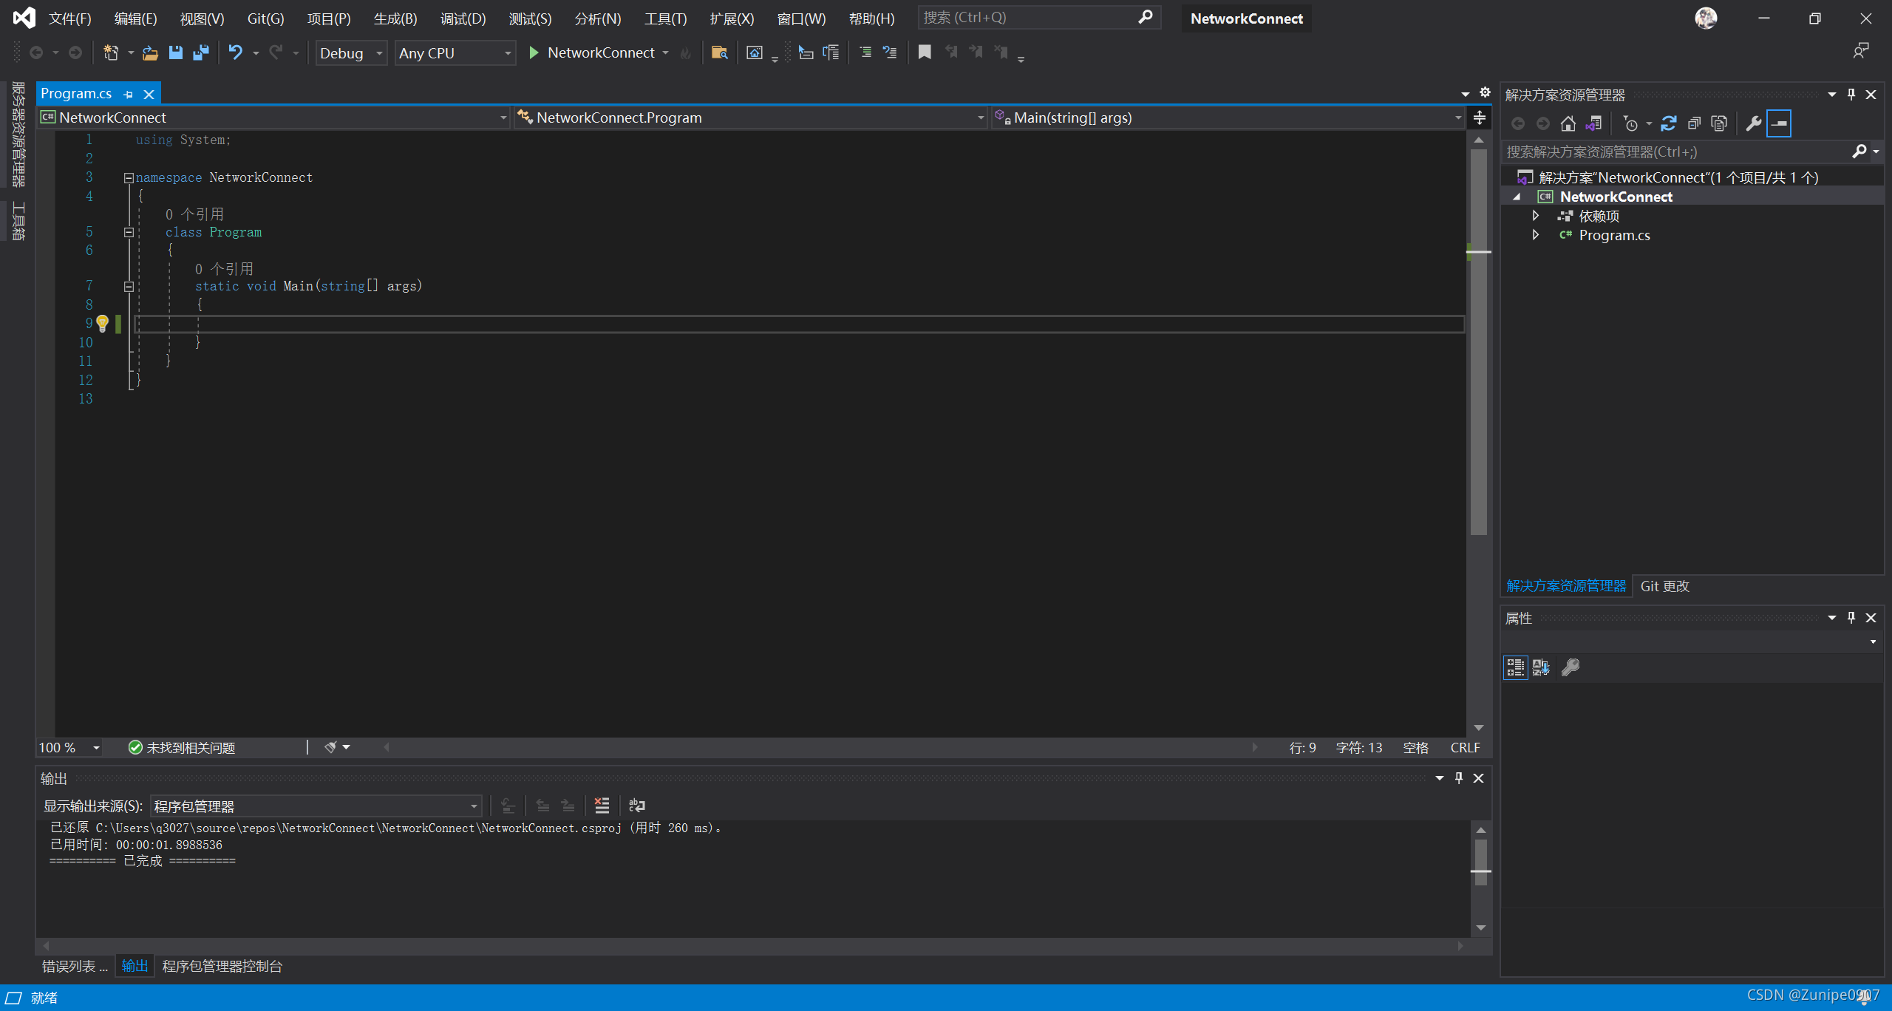Image resolution: width=1892 pixels, height=1011 pixels.
Task: Open the 调试(D) debug menu
Action: (x=463, y=18)
